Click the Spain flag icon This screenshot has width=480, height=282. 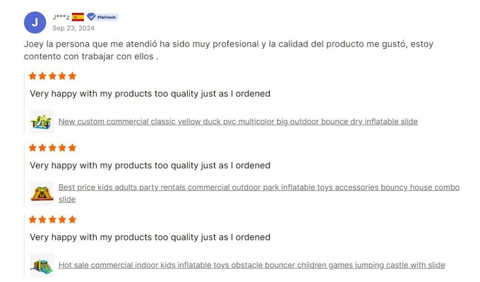pyautogui.click(x=78, y=17)
